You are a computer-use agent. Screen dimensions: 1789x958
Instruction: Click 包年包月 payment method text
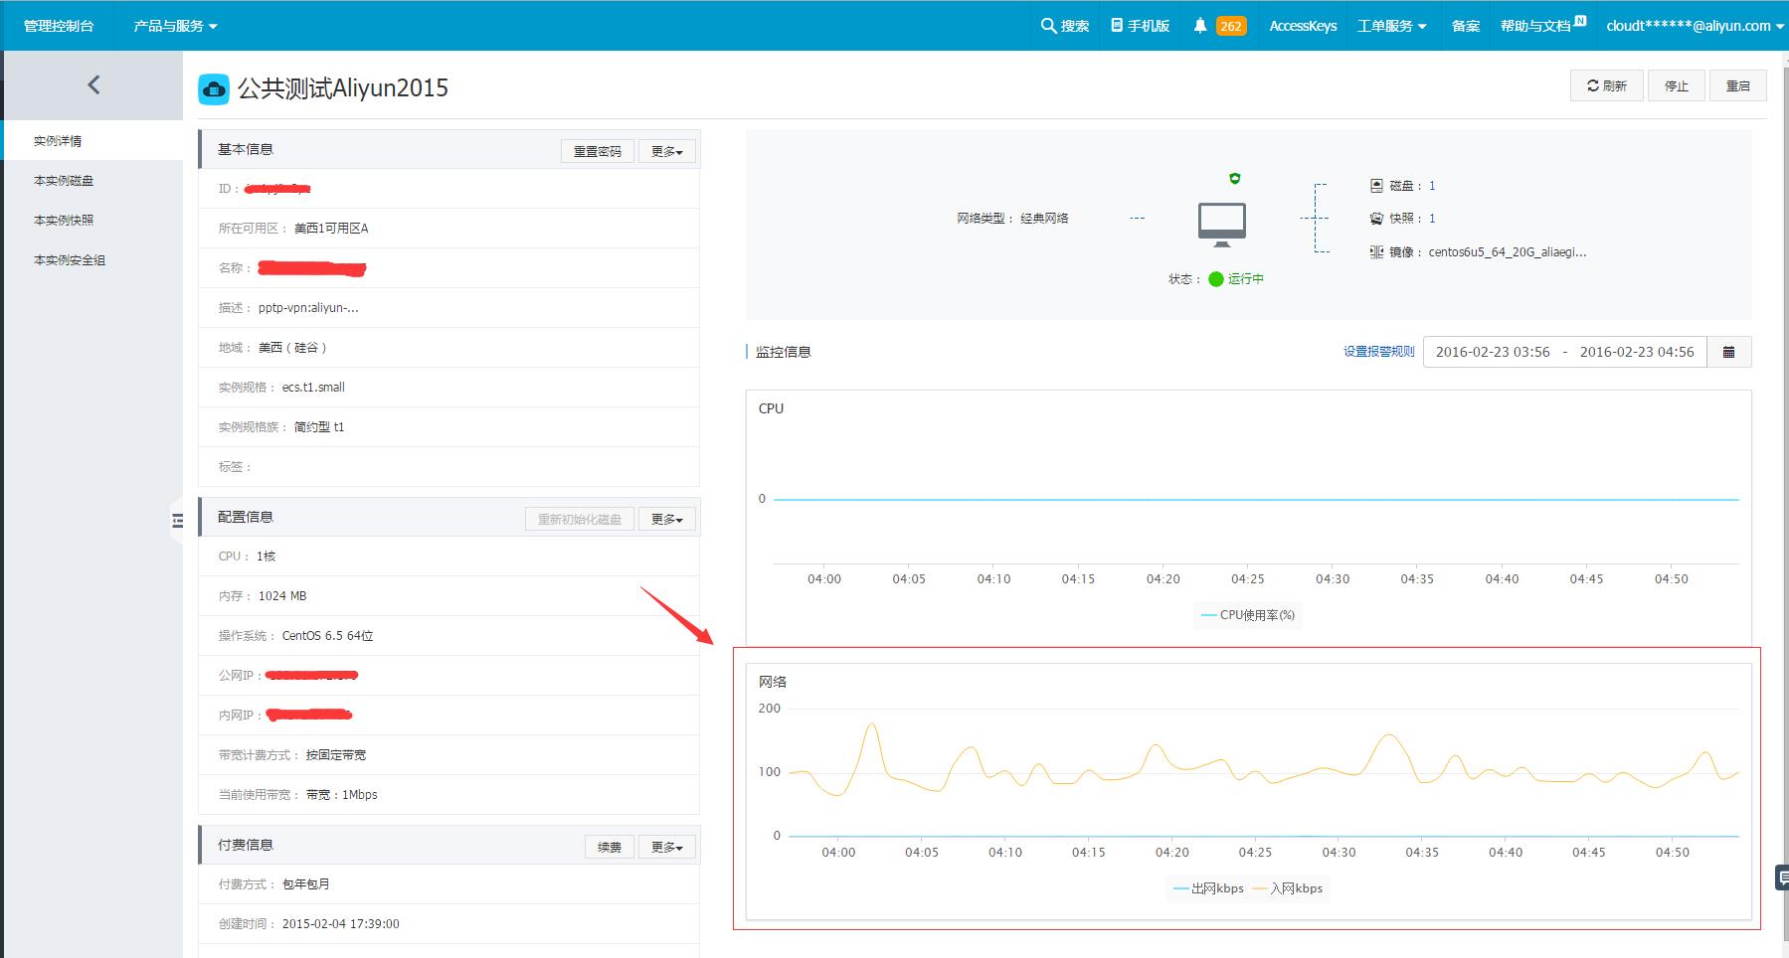point(306,884)
